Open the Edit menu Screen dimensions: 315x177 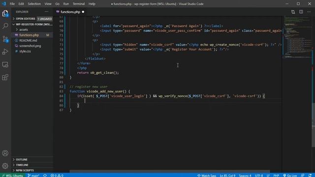tap(21, 4)
